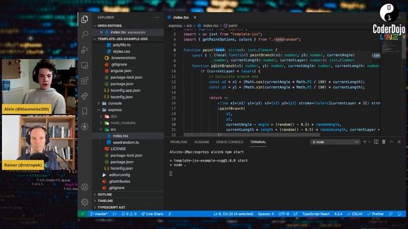Select the index.tsx editor tab

tap(180, 17)
